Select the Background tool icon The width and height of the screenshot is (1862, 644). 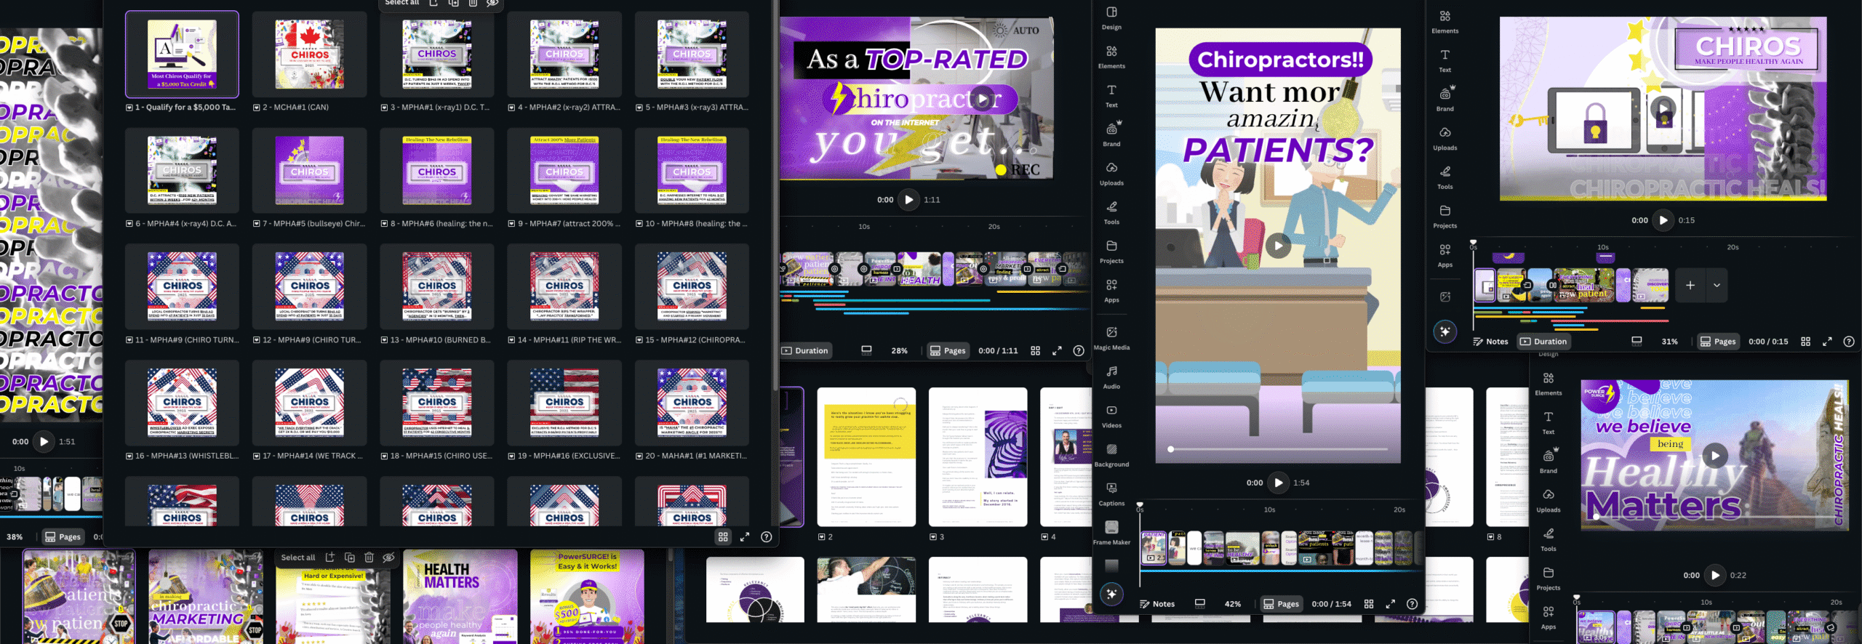[x=1111, y=454]
